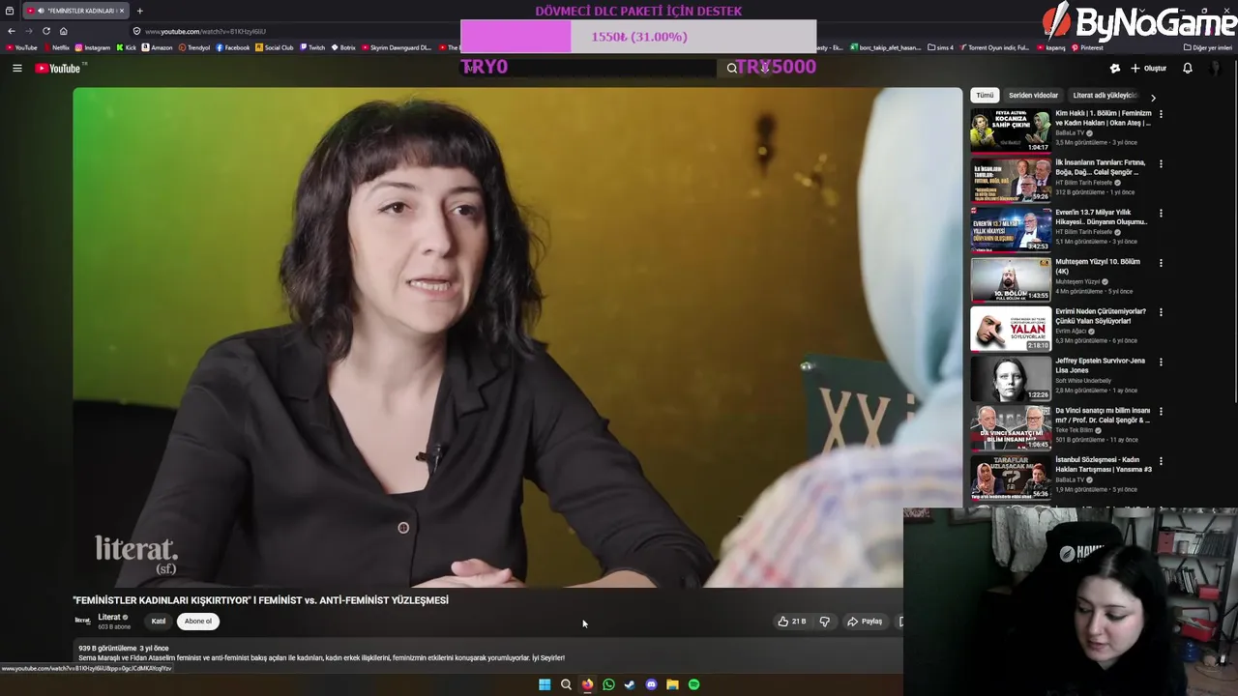Screen dimensions: 1238x696
Task: Open the Twitch bookmark
Action: pyautogui.click(x=312, y=47)
